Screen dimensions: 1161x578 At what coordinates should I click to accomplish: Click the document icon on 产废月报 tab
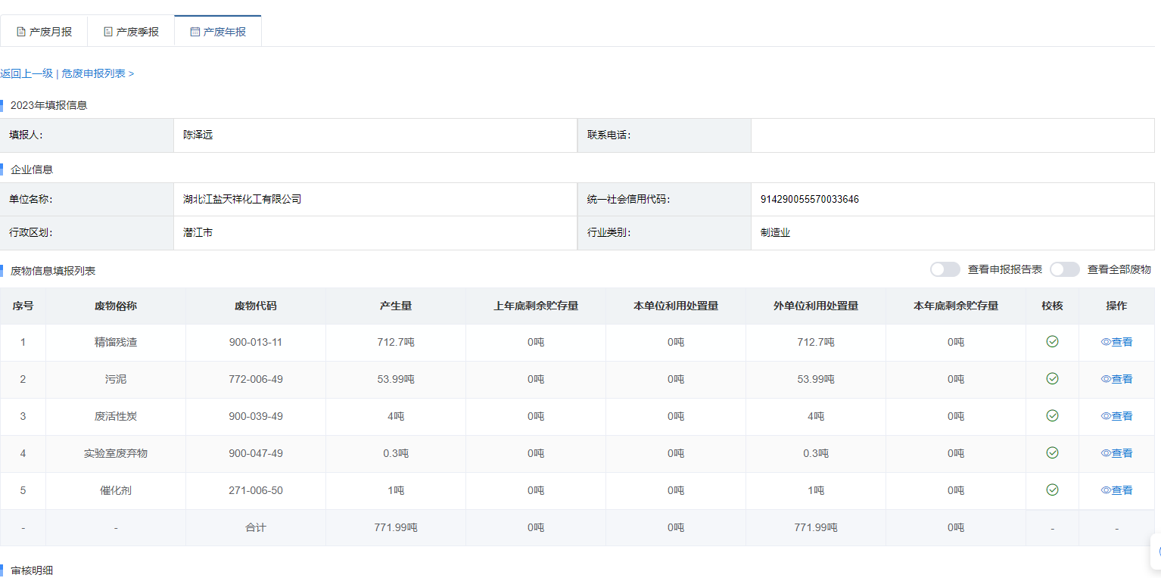[x=21, y=32]
